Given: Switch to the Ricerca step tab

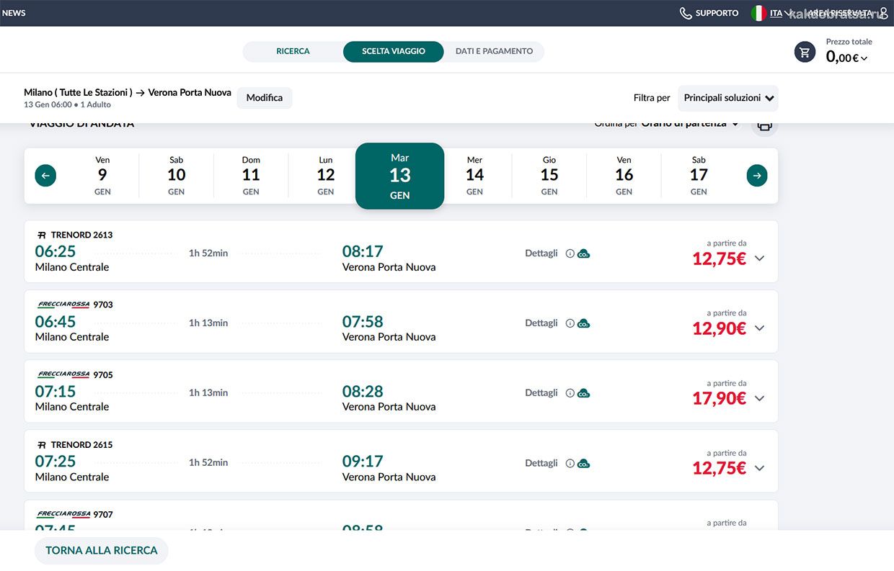Looking at the screenshot, I should 293,52.
